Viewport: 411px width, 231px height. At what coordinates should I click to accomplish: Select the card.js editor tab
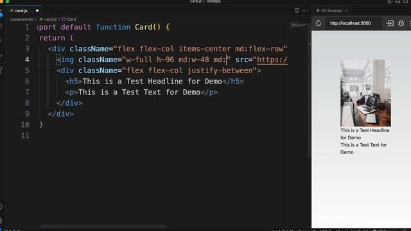pos(21,11)
